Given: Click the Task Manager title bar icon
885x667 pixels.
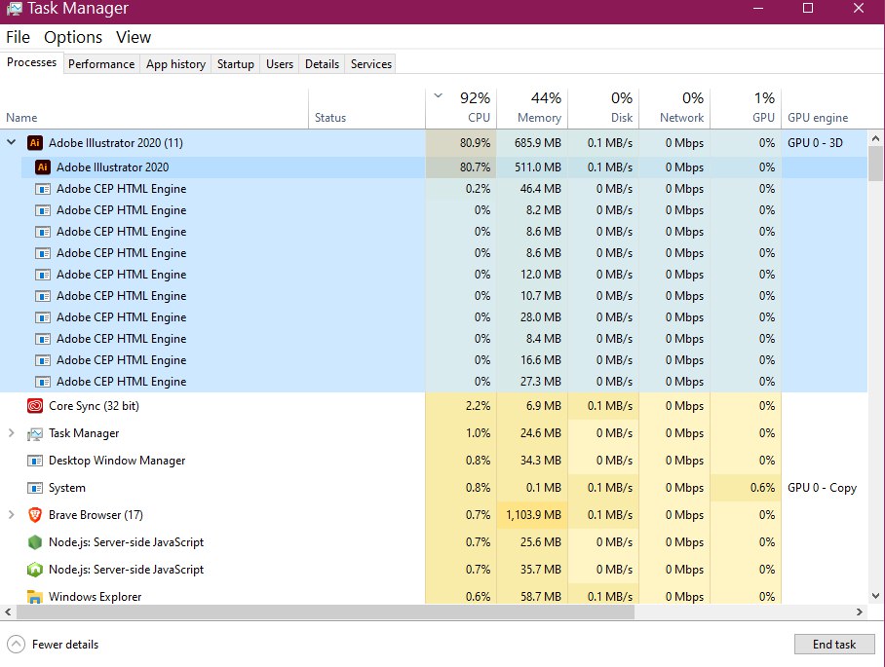Looking at the screenshot, I should click(x=14, y=9).
